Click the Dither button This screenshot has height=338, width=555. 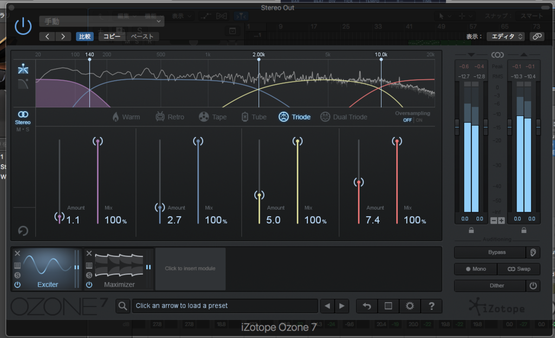(490, 285)
